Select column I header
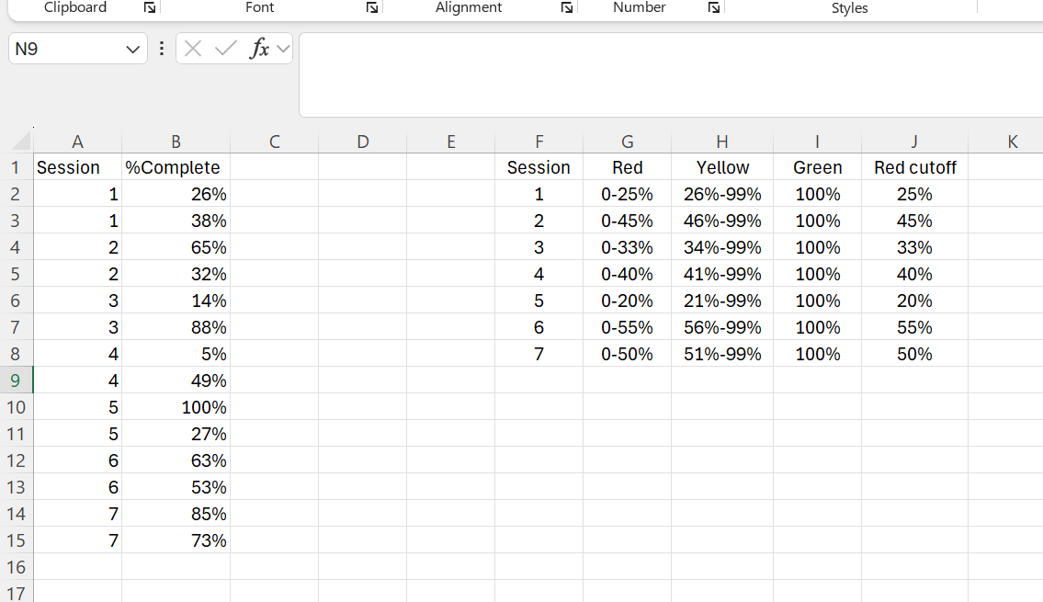The width and height of the screenshot is (1043, 602). pos(818,142)
